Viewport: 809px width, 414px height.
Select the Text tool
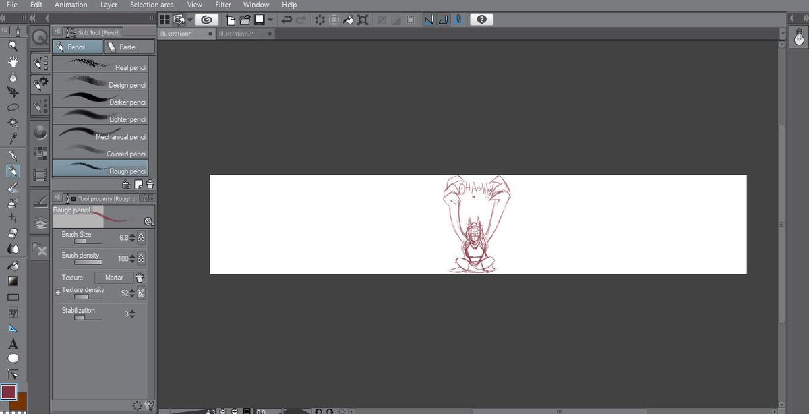pos(12,344)
